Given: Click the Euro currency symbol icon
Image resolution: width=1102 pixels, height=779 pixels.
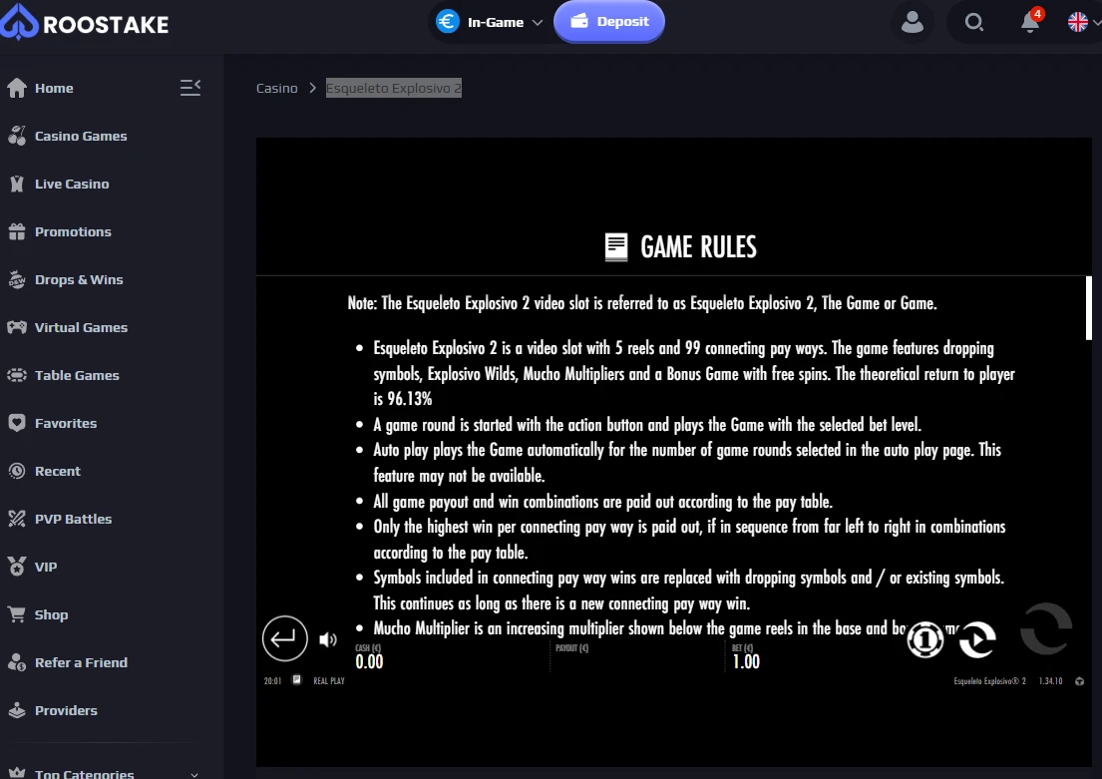Looking at the screenshot, I should pos(448,22).
